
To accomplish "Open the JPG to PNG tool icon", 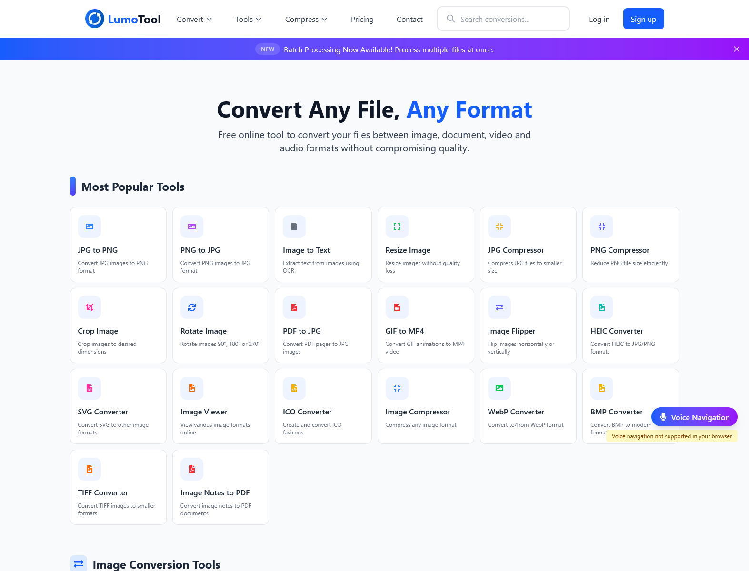I will point(90,226).
